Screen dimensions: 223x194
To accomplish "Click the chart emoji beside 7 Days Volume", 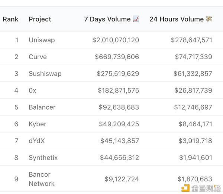I will coord(136,19).
